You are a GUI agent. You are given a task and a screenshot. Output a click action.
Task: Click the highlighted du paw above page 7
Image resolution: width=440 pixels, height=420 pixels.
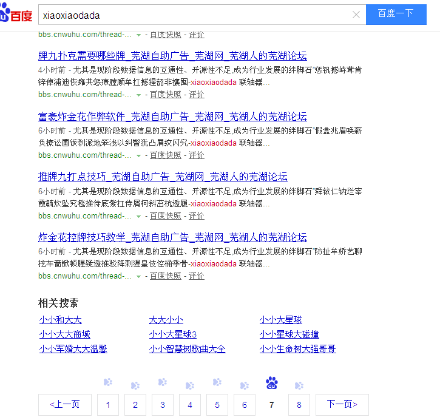click(x=272, y=383)
